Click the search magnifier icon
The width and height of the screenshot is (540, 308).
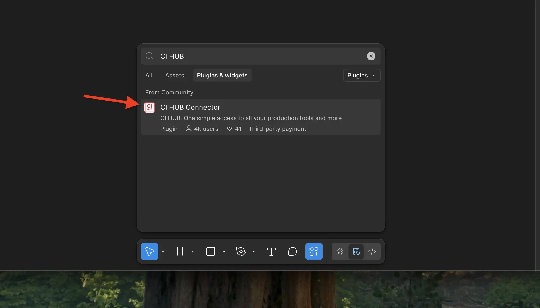(149, 56)
